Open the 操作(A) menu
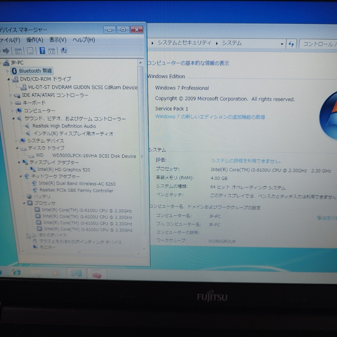This screenshot has width=337, height=337. [x=35, y=40]
